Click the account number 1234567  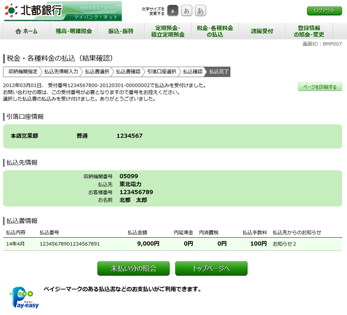click(x=129, y=136)
